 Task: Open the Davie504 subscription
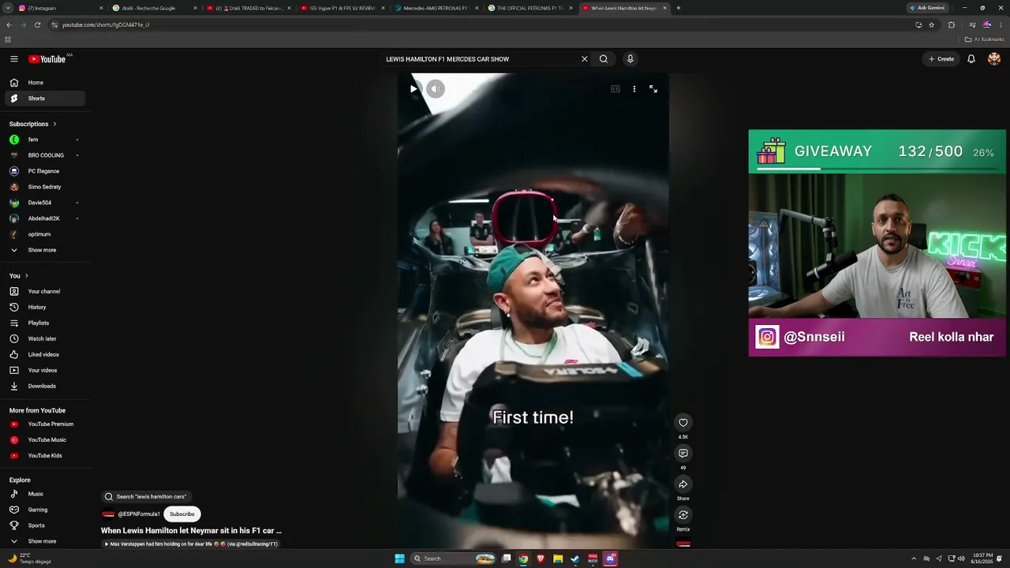[44, 203]
